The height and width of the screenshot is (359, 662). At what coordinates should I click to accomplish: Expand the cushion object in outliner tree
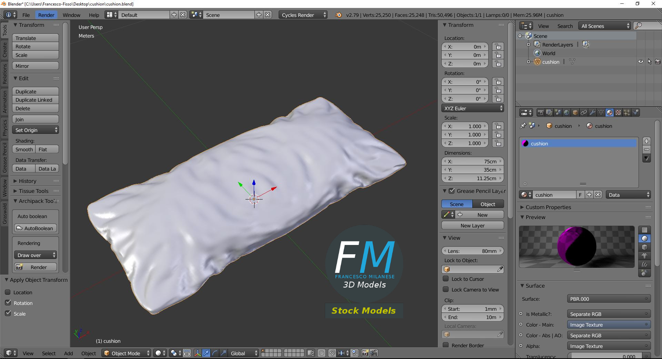click(528, 62)
